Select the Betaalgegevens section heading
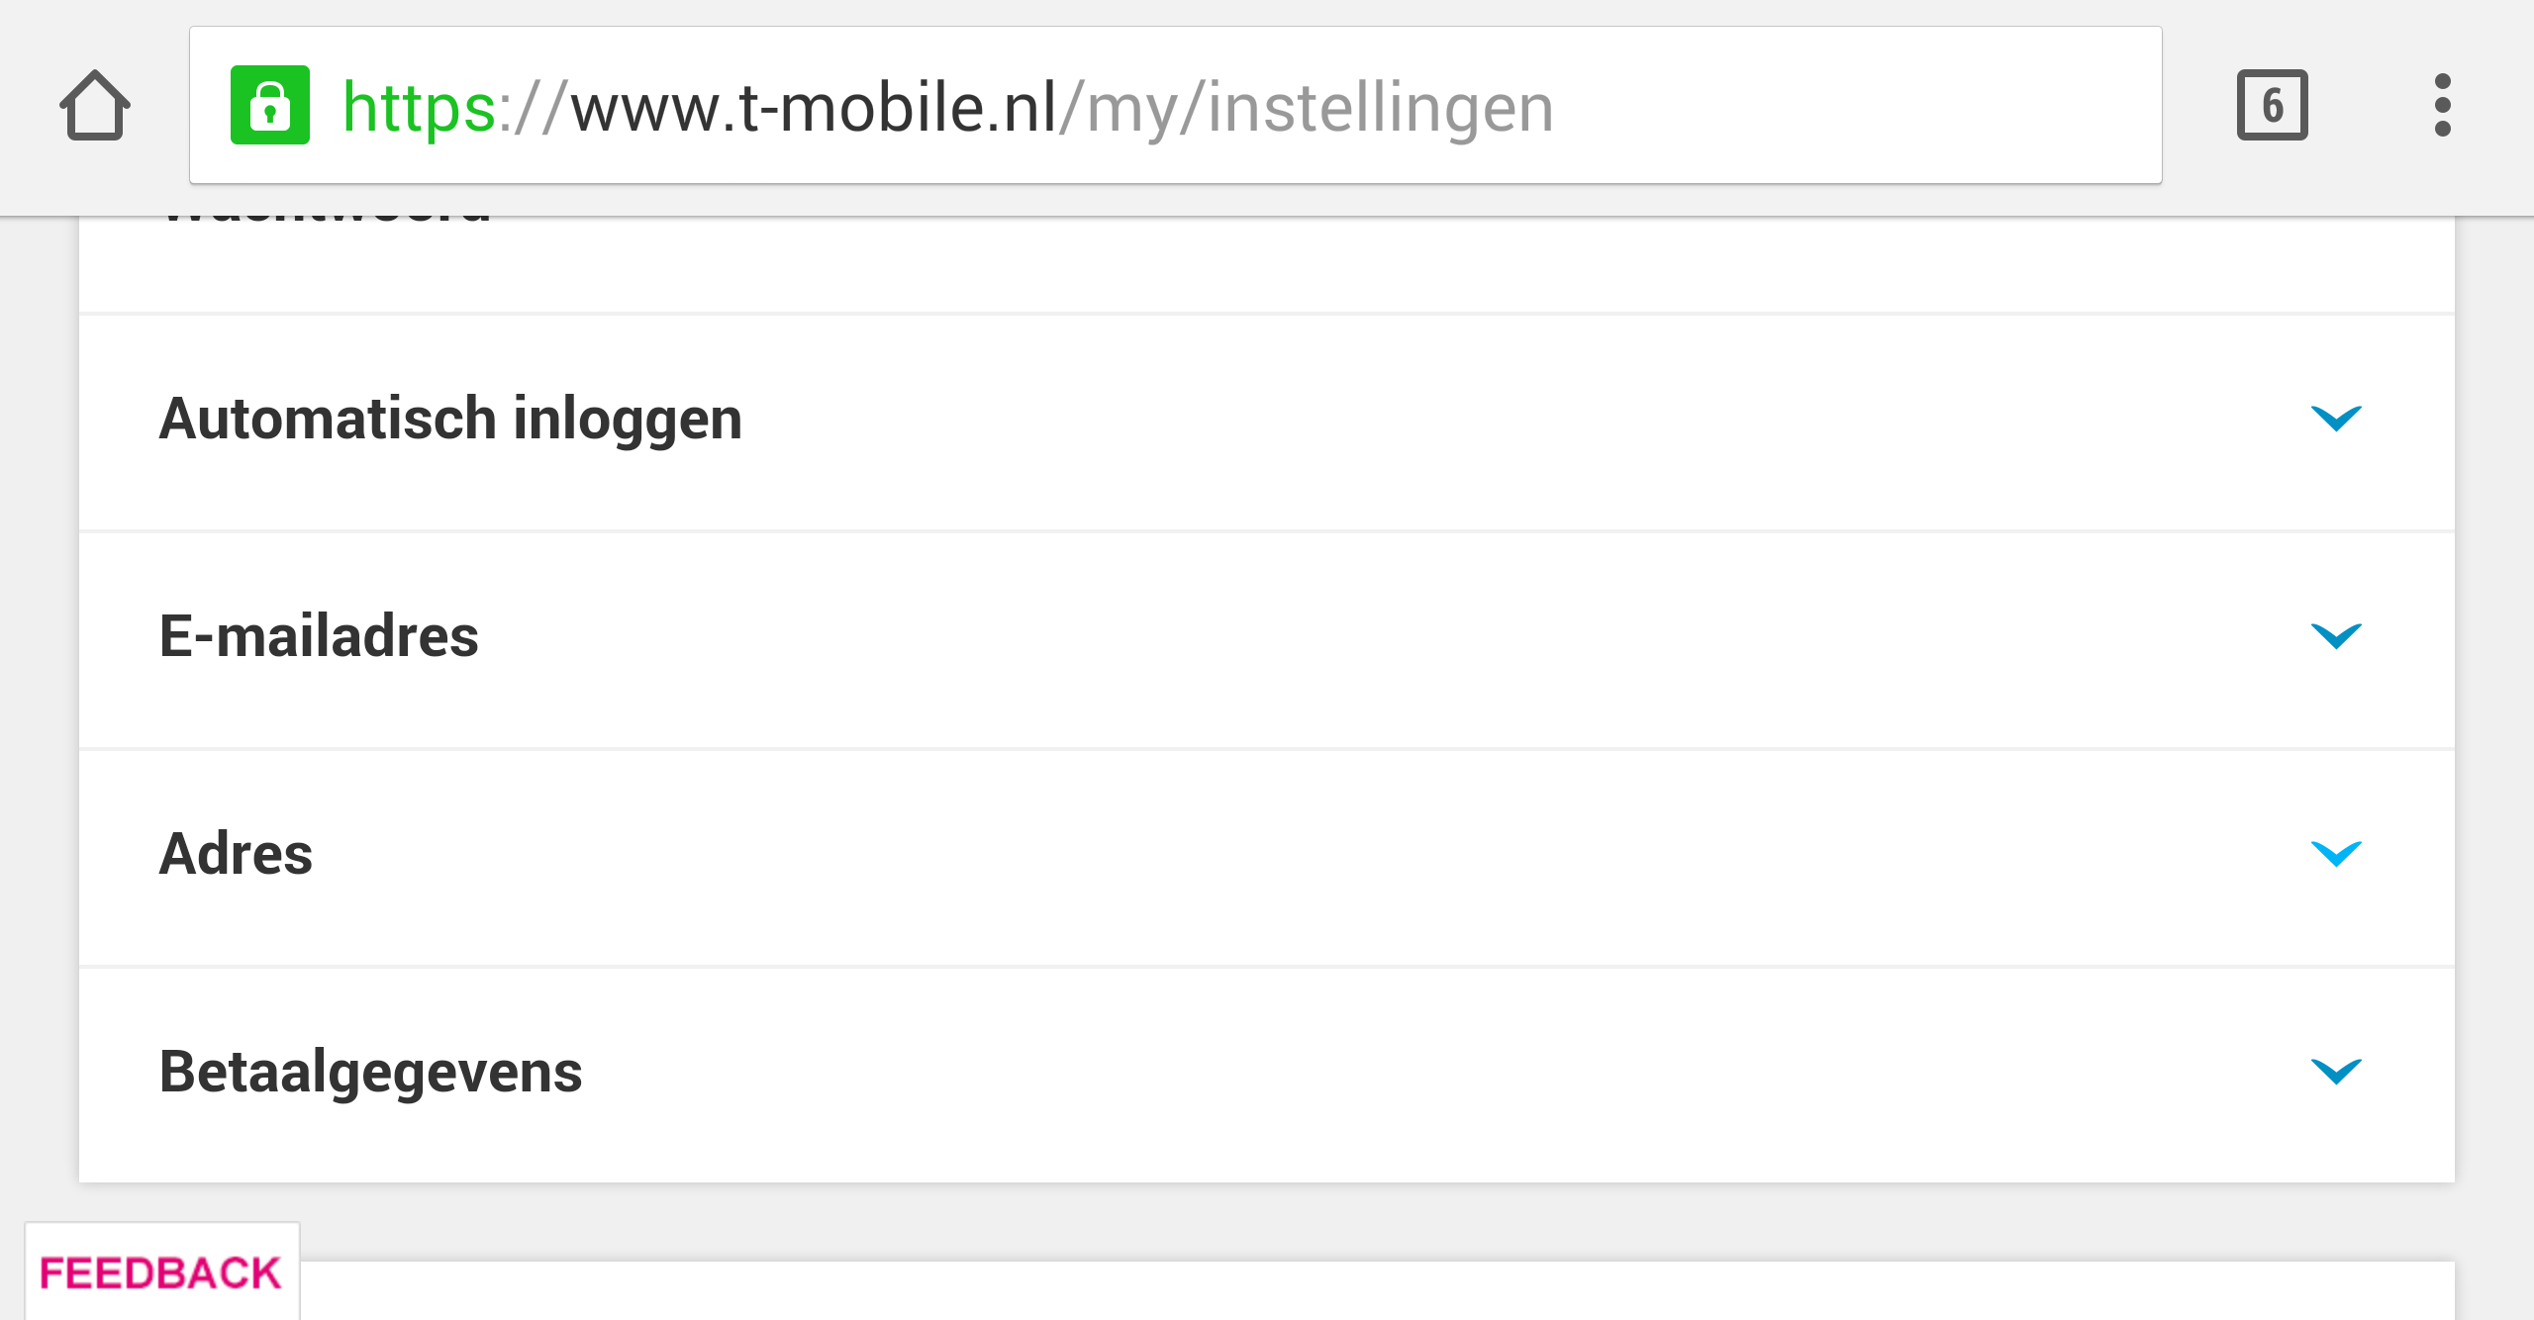 click(370, 1073)
